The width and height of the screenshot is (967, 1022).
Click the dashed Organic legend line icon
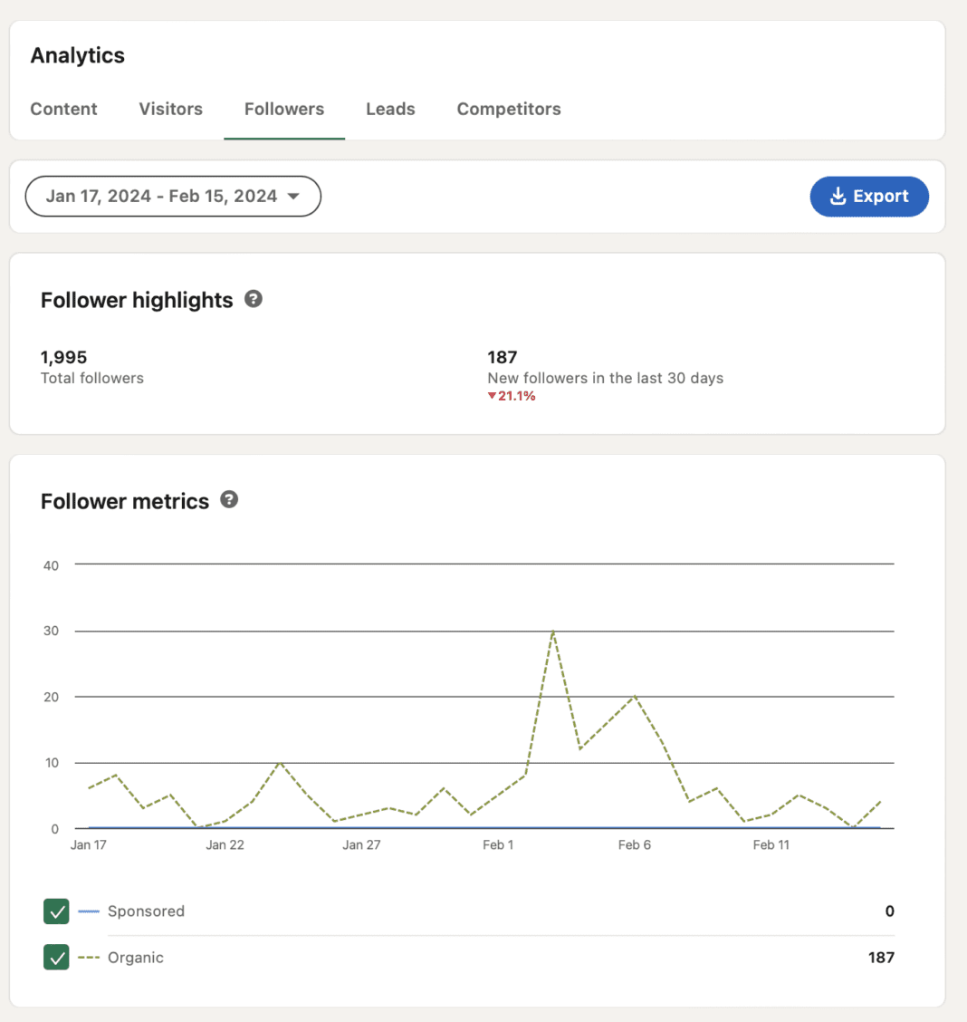pyautogui.click(x=89, y=958)
